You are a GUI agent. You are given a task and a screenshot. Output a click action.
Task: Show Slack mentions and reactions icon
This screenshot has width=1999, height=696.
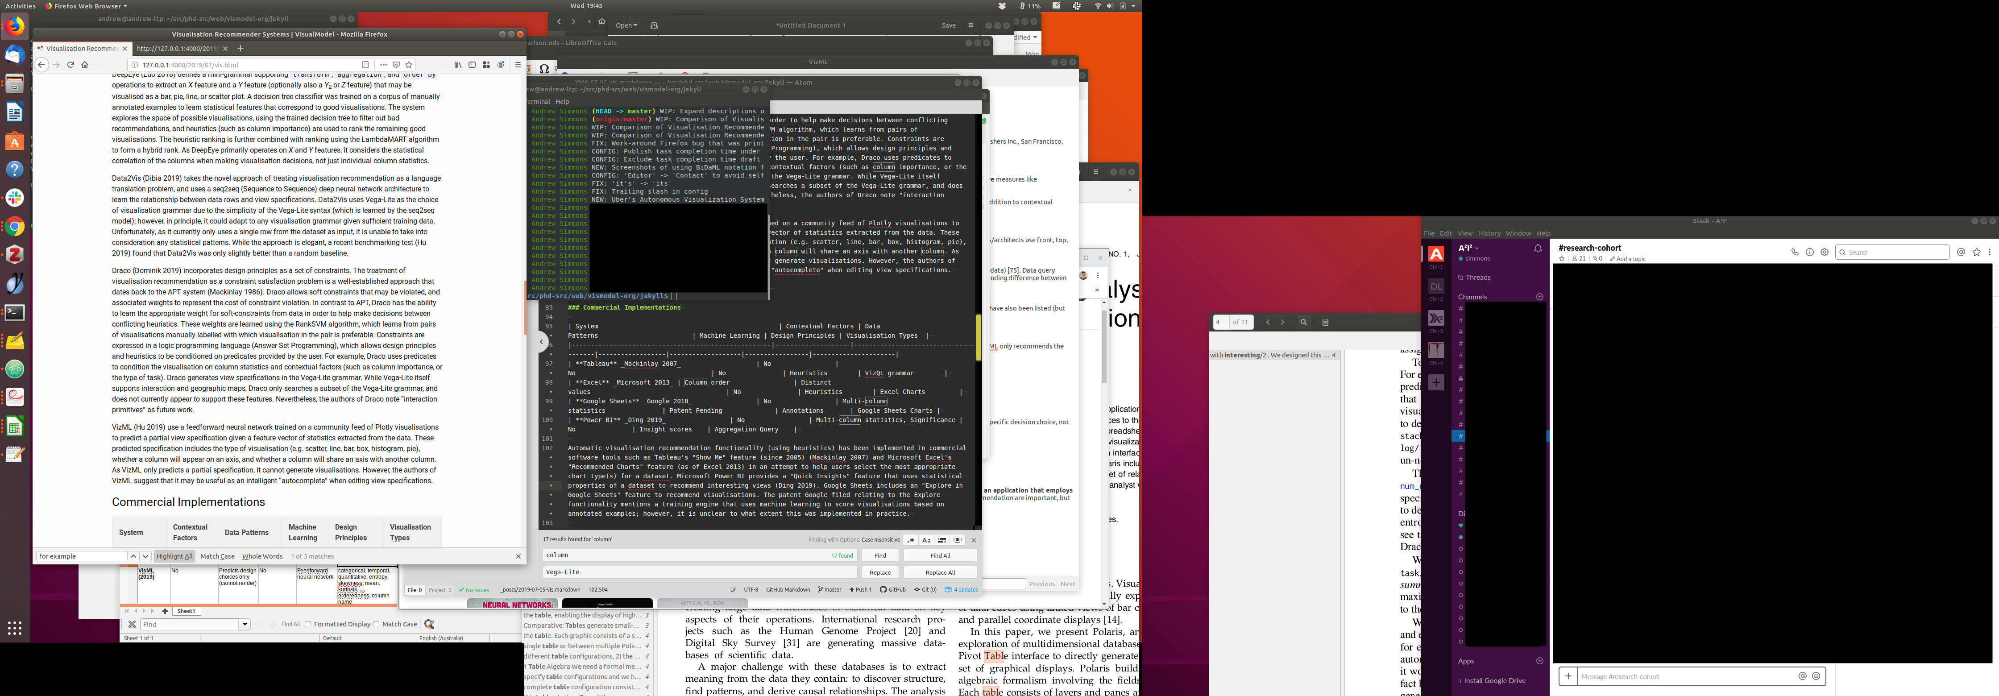coord(1961,252)
